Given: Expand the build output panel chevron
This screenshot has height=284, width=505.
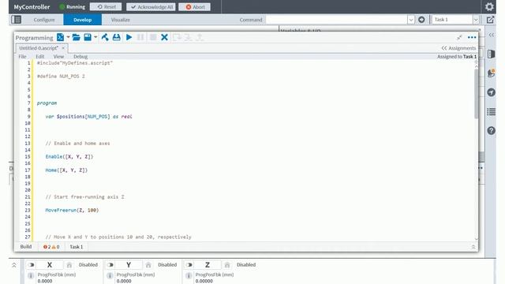Looking at the screenshot, I should [473, 247].
